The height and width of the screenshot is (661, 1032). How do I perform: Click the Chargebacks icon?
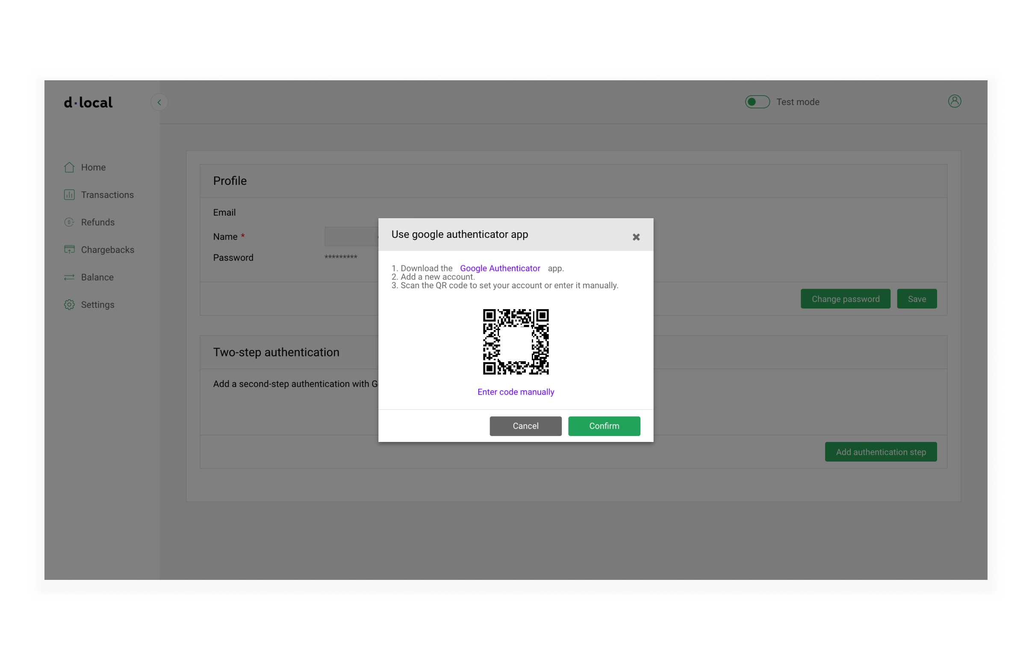click(69, 250)
